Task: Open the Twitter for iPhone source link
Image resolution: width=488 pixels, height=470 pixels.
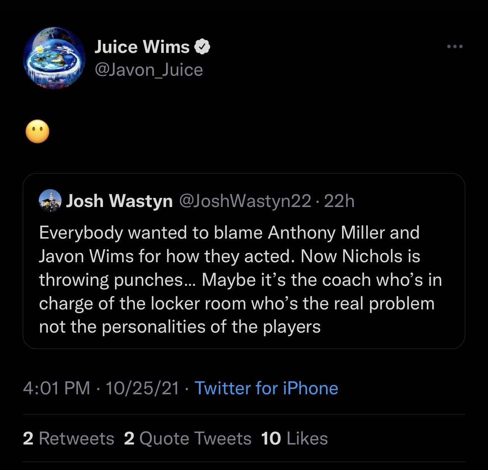Action: click(x=266, y=388)
